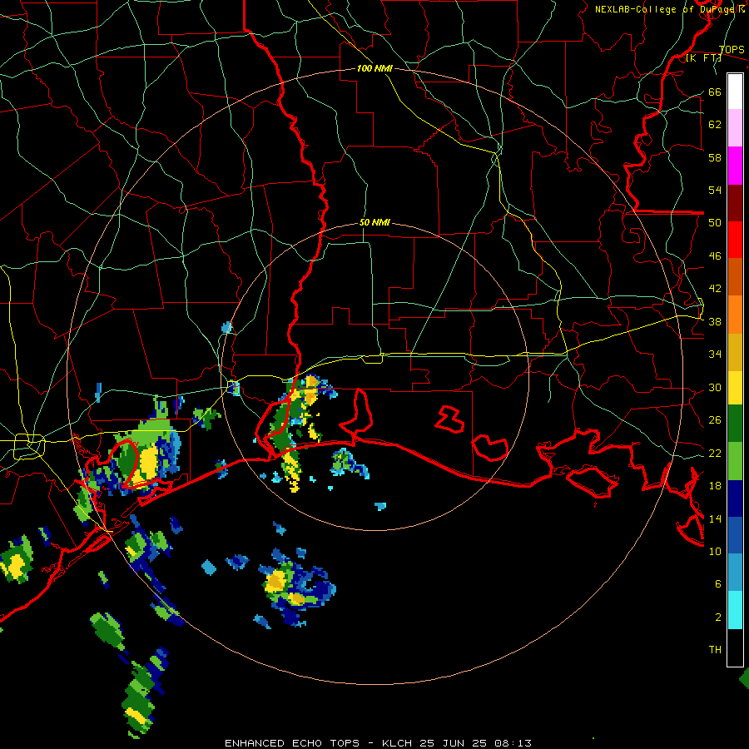
Task: Click the 42 legend value
Action: (715, 289)
